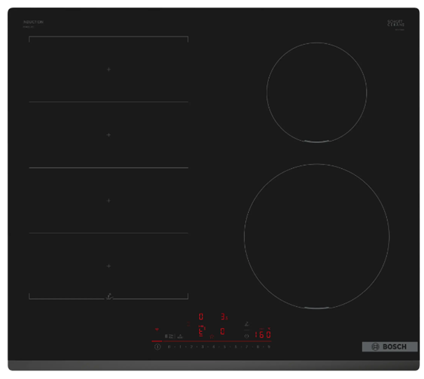Viewport: 424px width, 379px height.
Task: Tap the frying sensor pan icon above the timer
Action: (246, 323)
